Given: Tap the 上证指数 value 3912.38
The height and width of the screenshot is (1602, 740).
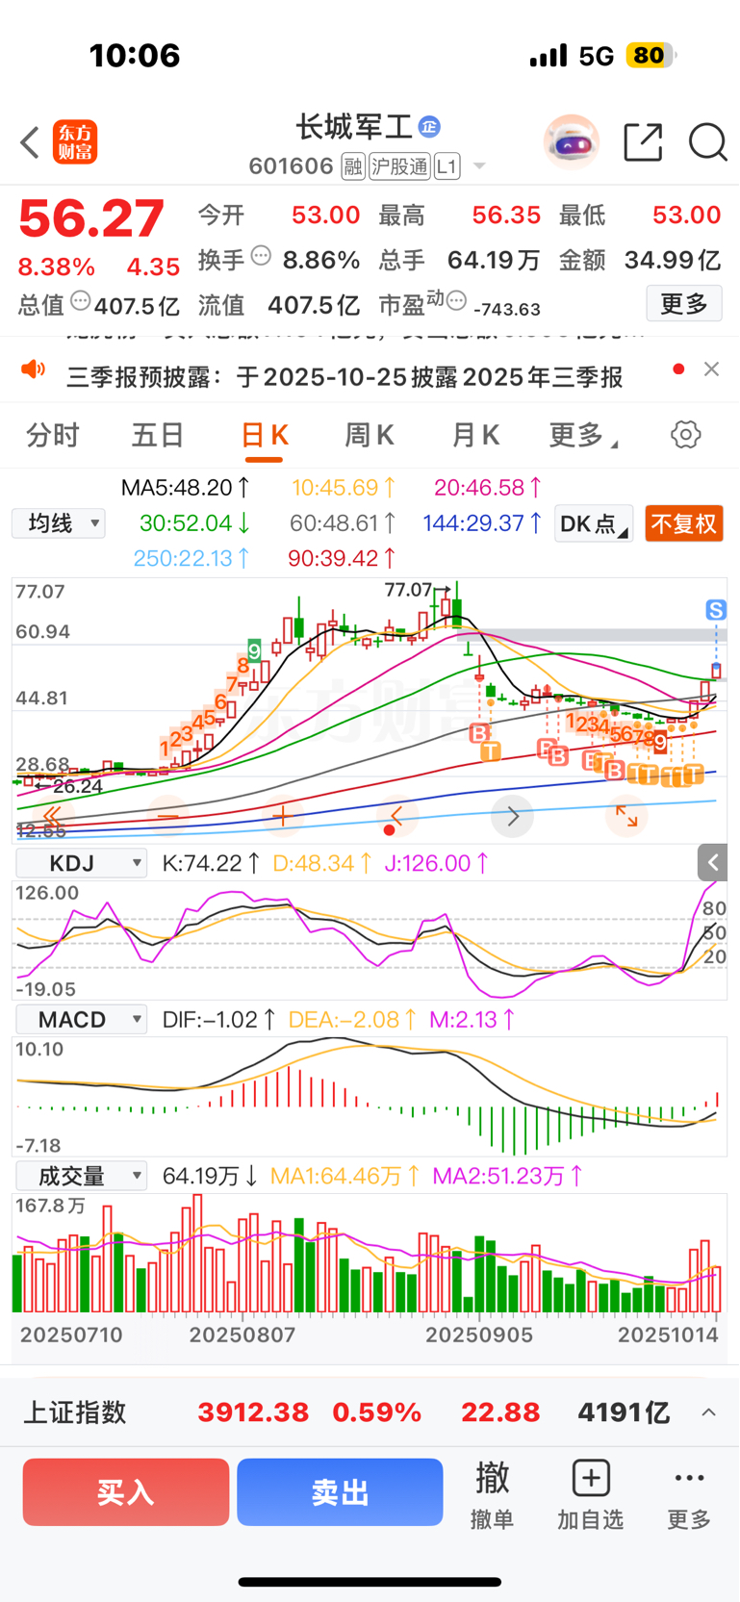Looking at the screenshot, I should (253, 1411).
